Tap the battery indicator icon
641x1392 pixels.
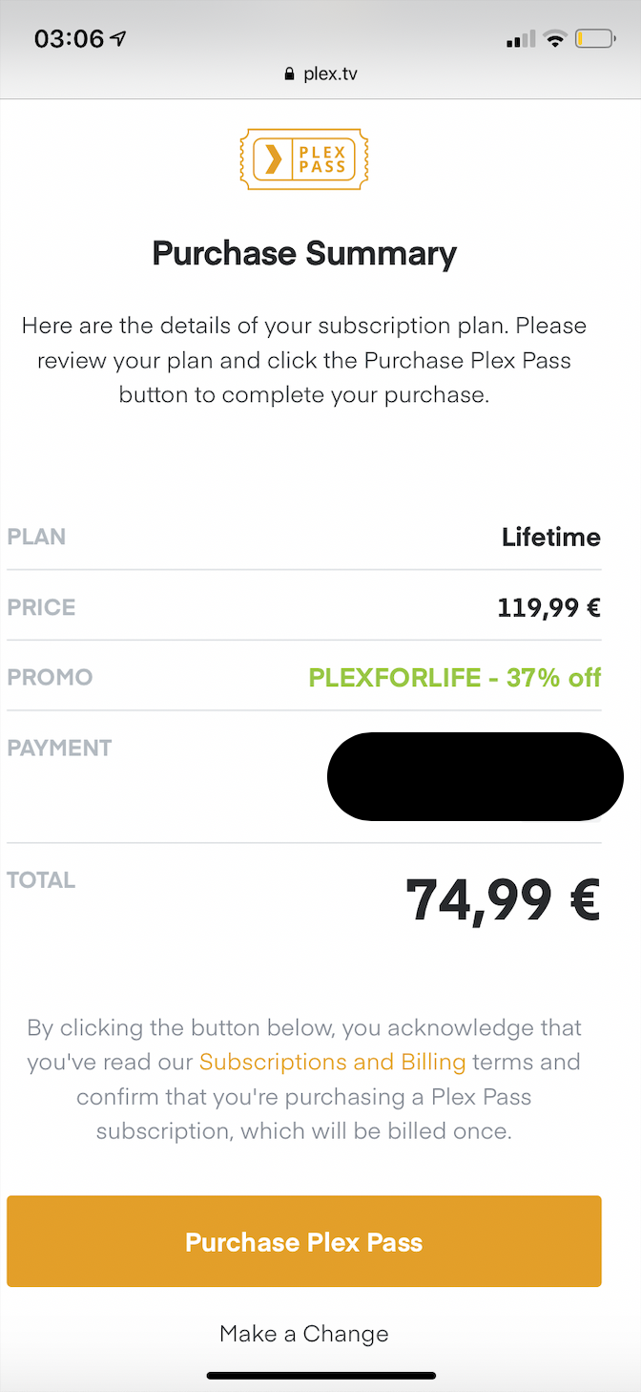(595, 39)
